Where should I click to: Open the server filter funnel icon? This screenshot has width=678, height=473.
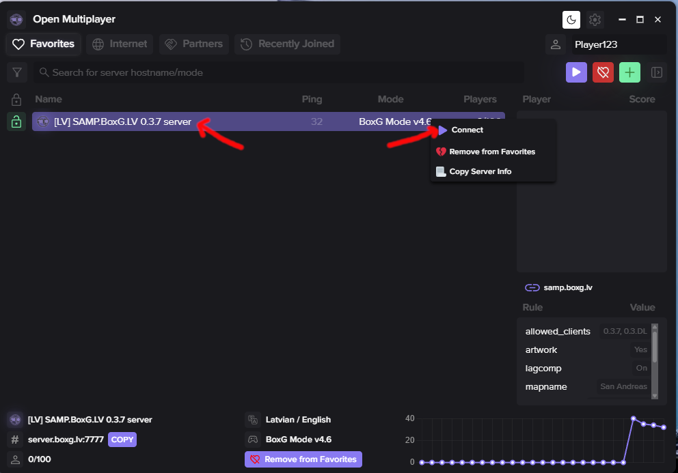(17, 72)
